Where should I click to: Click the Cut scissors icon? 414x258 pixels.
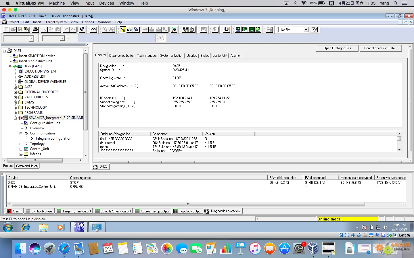(44, 30)
